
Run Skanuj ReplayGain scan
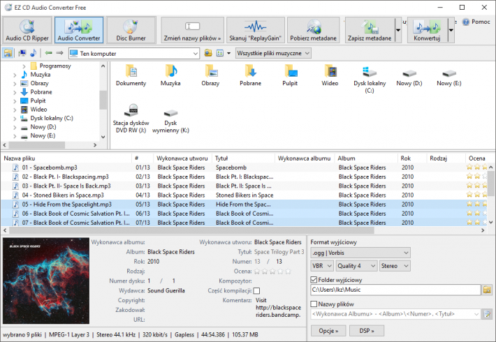255,30
